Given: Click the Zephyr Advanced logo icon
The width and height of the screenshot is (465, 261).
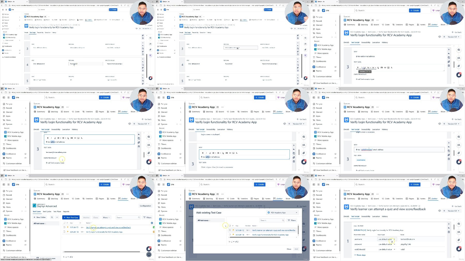Looking at the screenshot, I should click(x=35, y=206).
